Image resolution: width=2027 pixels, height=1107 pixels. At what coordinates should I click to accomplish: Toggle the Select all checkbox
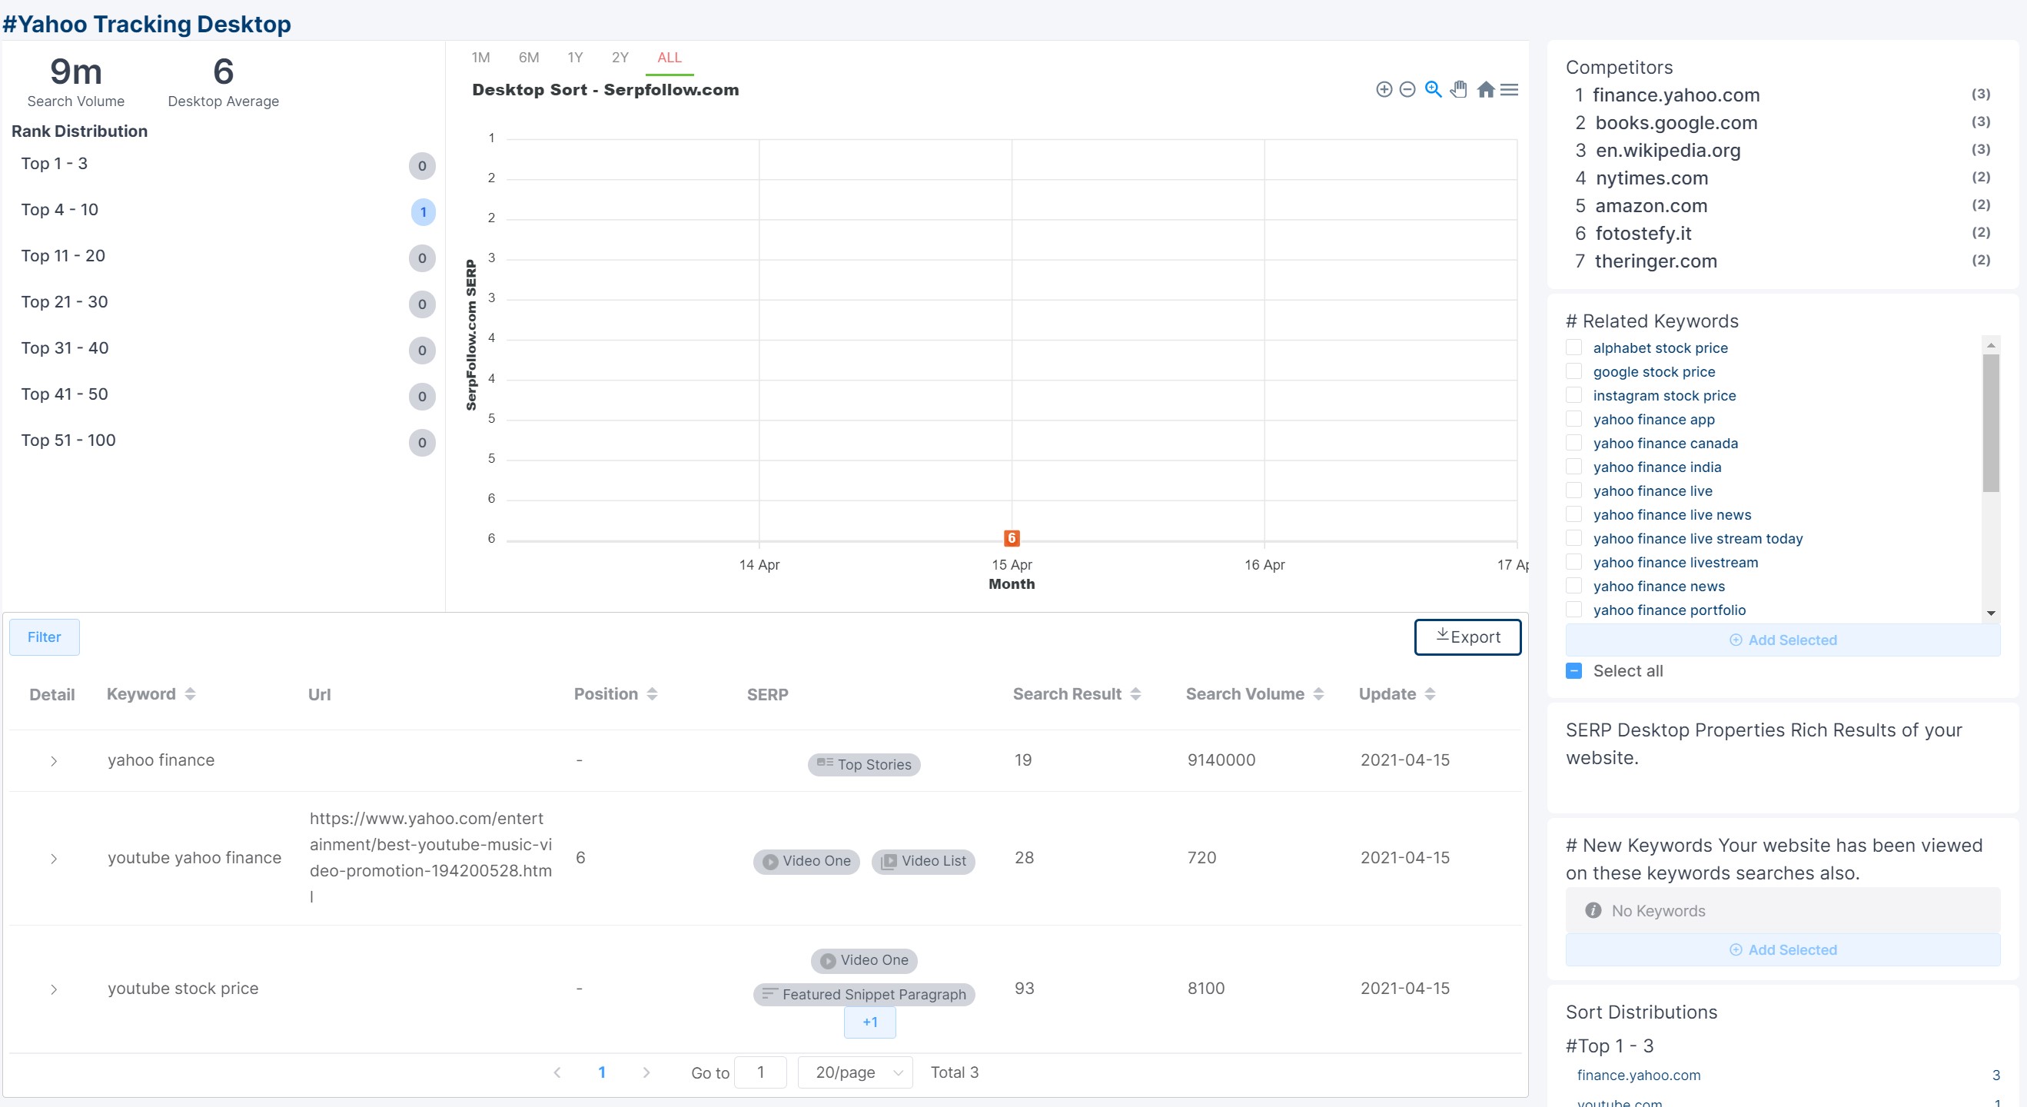pos(1573,671)
